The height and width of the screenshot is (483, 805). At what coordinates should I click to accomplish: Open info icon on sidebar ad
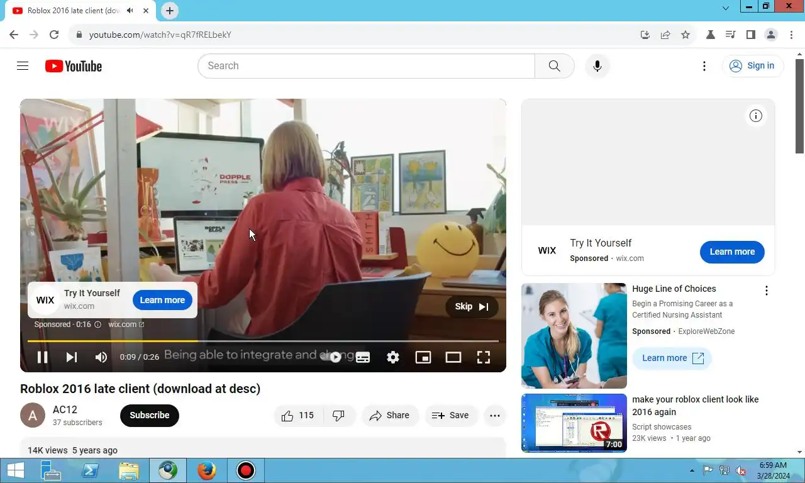tap(756, 116)
